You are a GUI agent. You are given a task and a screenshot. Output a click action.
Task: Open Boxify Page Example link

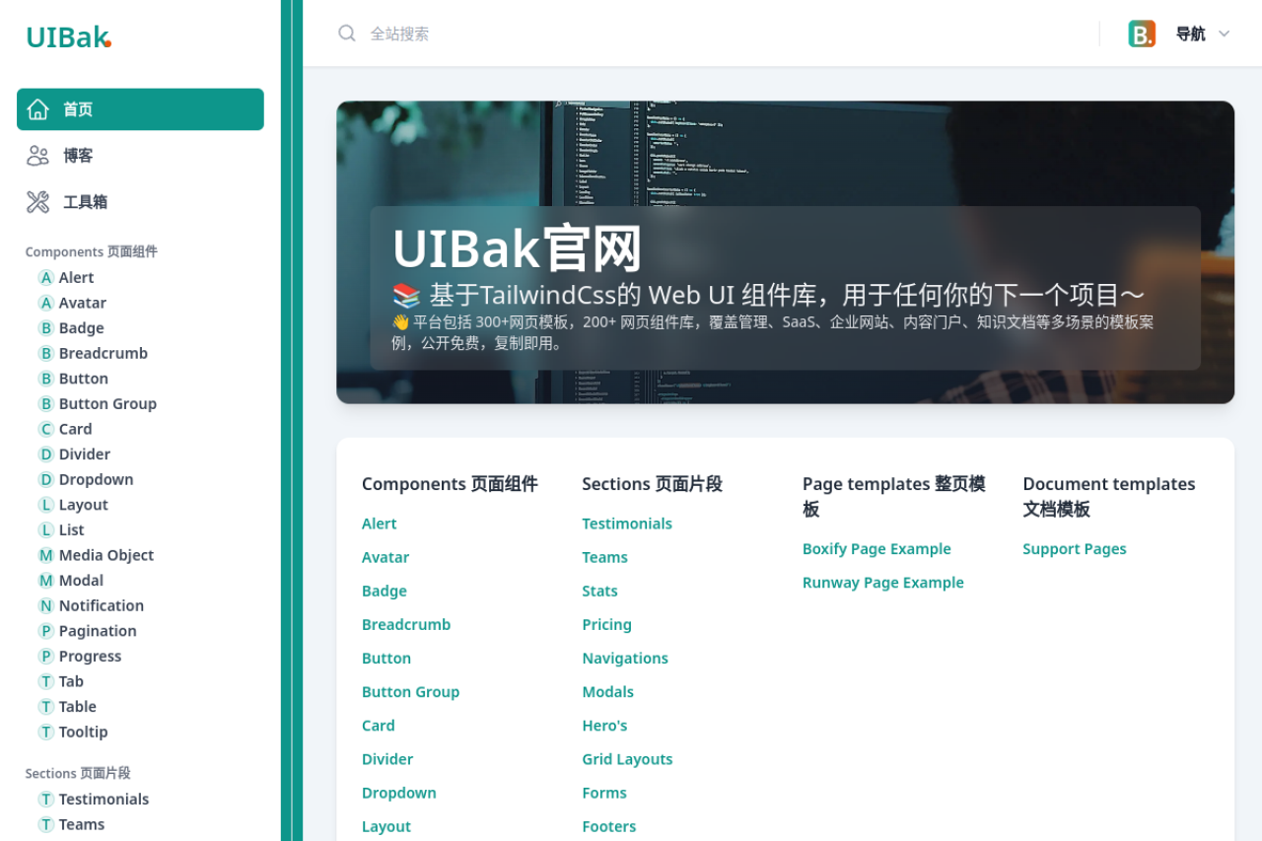point(876,548)
